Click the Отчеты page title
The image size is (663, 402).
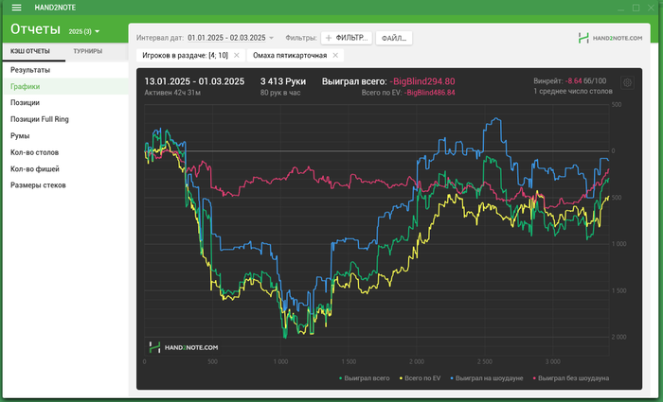pos(36,29)
